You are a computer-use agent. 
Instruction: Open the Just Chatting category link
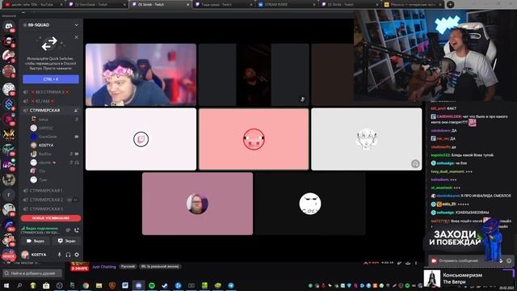click(104, 267)
